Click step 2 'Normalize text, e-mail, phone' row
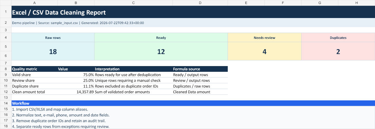 (193, 115)
